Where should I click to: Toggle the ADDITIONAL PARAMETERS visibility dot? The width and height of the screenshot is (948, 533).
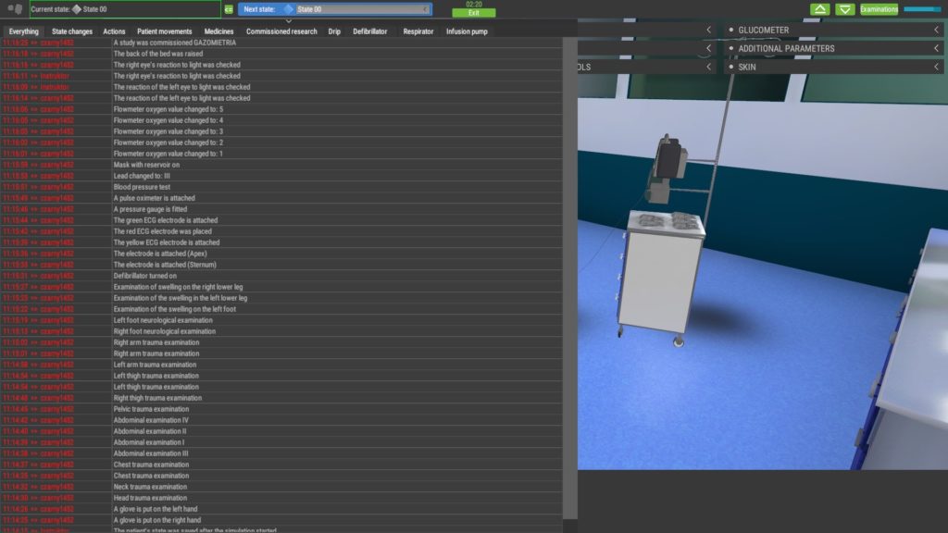731,47
